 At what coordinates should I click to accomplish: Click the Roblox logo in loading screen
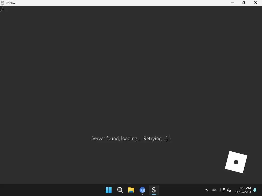click(x=236, y=162)
